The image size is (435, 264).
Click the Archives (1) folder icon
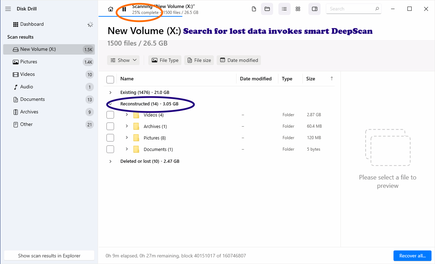point(136,126)
